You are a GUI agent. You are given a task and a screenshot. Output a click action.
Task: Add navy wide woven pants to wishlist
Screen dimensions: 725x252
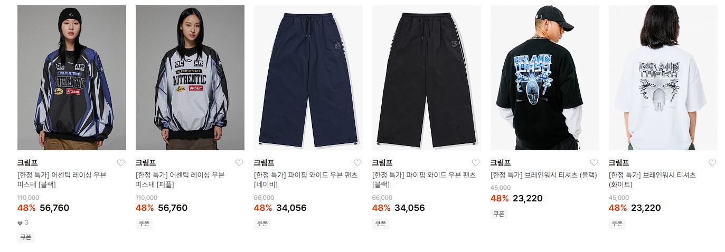click(x=357, y=163)
